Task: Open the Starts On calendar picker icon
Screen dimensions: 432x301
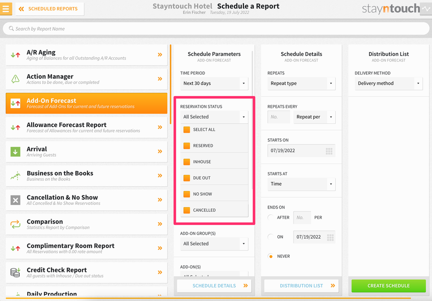Action: click(x=329, y=151)
